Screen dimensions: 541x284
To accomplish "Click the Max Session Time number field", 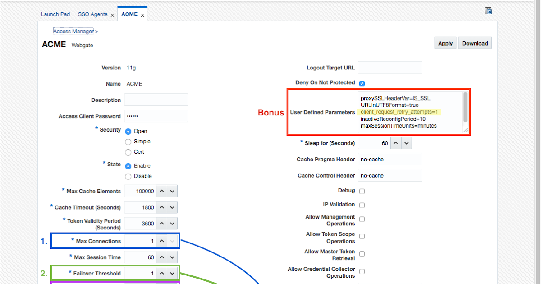I will pos(140,257).
